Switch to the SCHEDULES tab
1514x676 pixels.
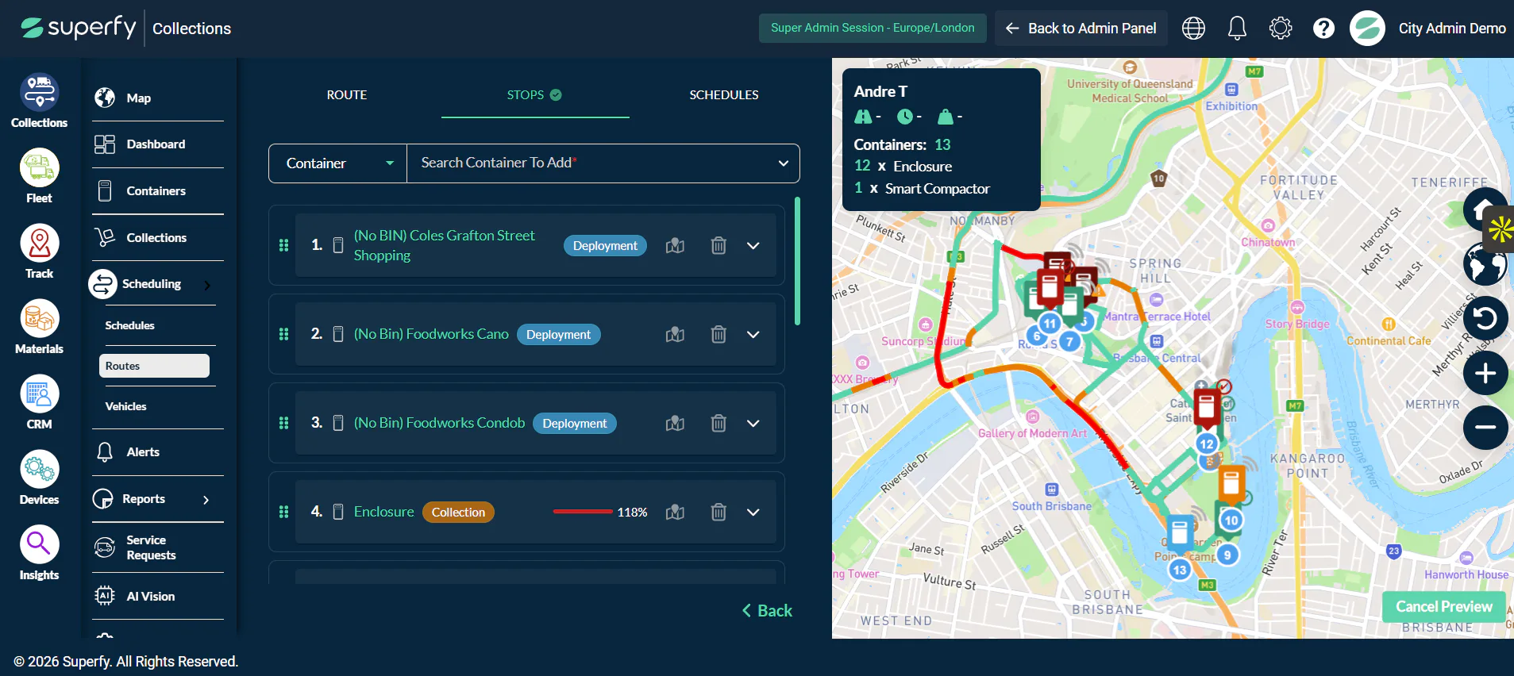pos(723,95)
